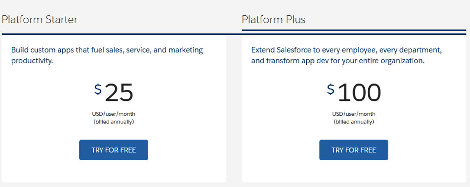Click the Platform Starter tab heading
The image size is (470, 187).
pos(39,20)
